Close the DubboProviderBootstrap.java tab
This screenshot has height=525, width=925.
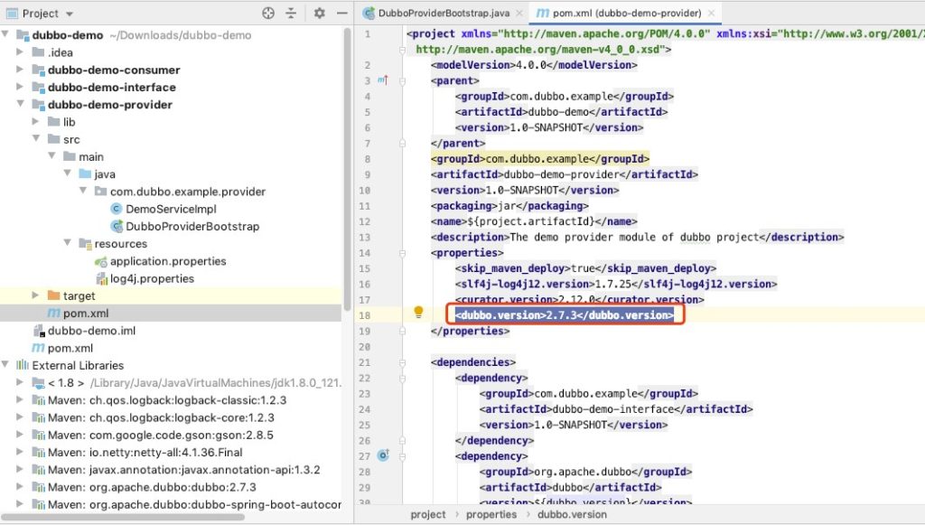pos(519,13)
